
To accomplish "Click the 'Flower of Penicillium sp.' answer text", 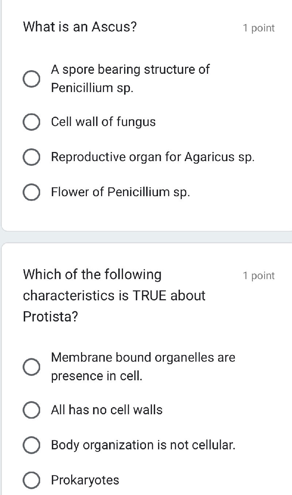I will [x=120, y=192].
